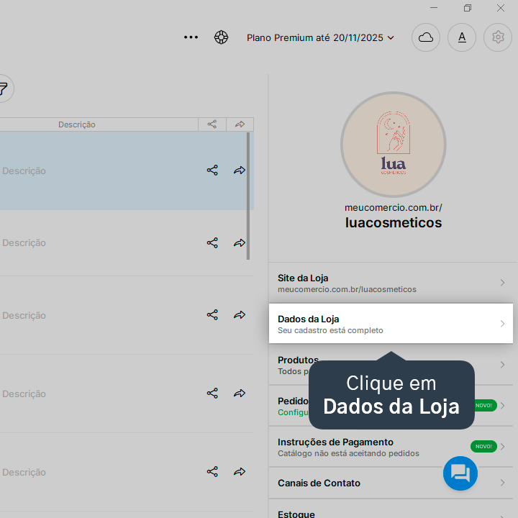Click the share icon in the third product row
Screen dimensions: 518x518
click(x=212, y=315)
